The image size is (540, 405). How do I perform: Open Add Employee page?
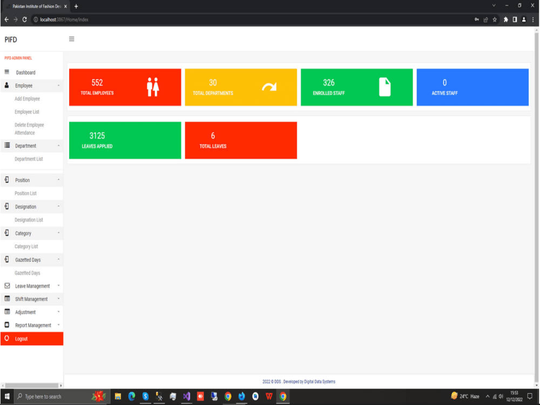click(x=27, y=99)
